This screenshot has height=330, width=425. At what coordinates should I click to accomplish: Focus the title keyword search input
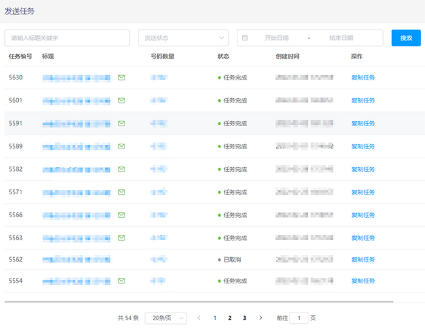(x=67, y=38)
